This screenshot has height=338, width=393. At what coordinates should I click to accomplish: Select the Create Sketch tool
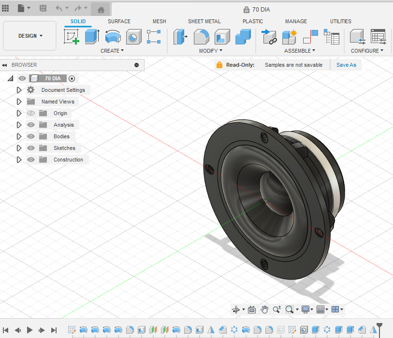pos(72,37)
